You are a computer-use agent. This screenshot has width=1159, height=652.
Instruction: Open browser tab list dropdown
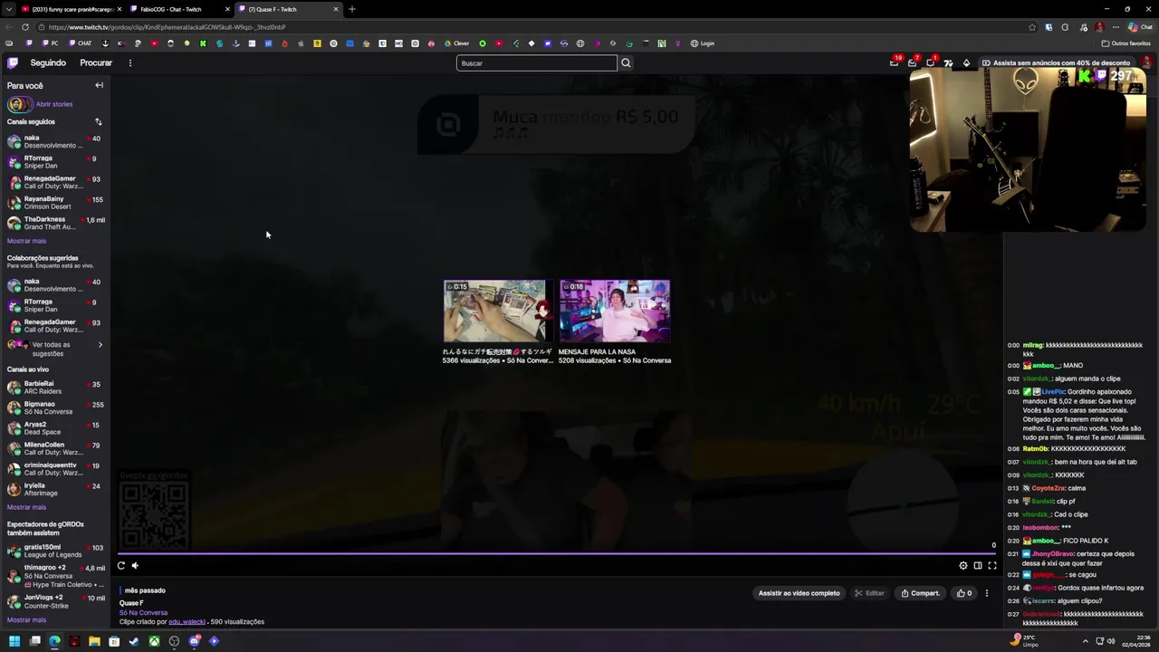pos(8,9)
